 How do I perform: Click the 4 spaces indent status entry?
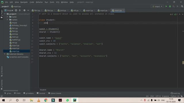pyautogui.click(x=166, y=96)
